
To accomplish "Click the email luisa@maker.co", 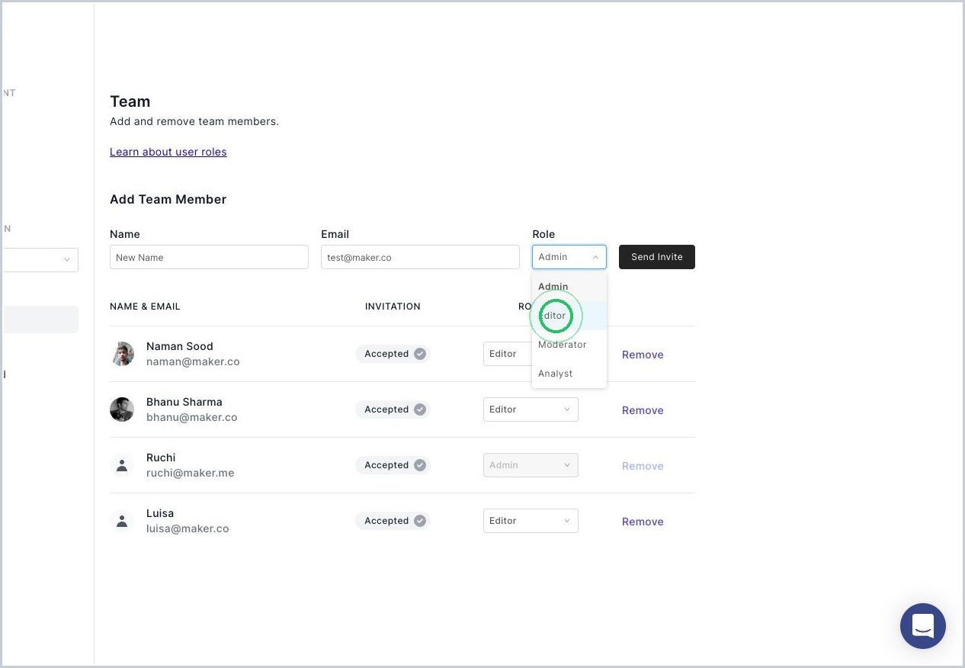I will coord(188,528).
